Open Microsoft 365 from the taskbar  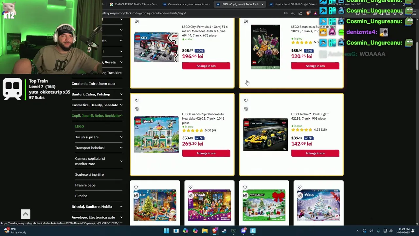coord(186,231)
